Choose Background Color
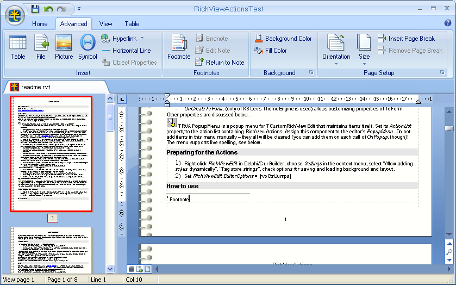The image size is (456, 285). [283, 39]
